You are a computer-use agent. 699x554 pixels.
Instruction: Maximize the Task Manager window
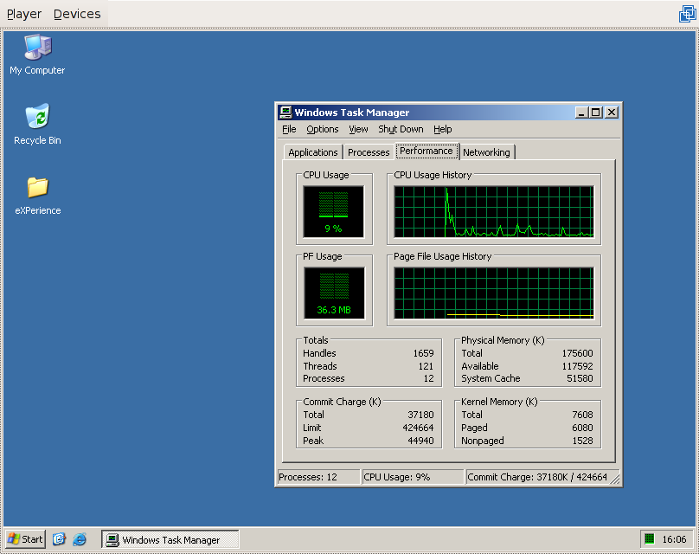click(x=595, y=113)
